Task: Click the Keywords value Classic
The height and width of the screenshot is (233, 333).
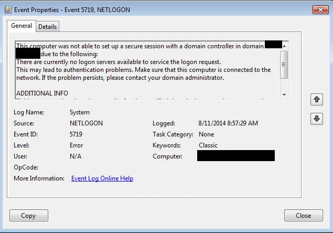Action: point(208,145)
